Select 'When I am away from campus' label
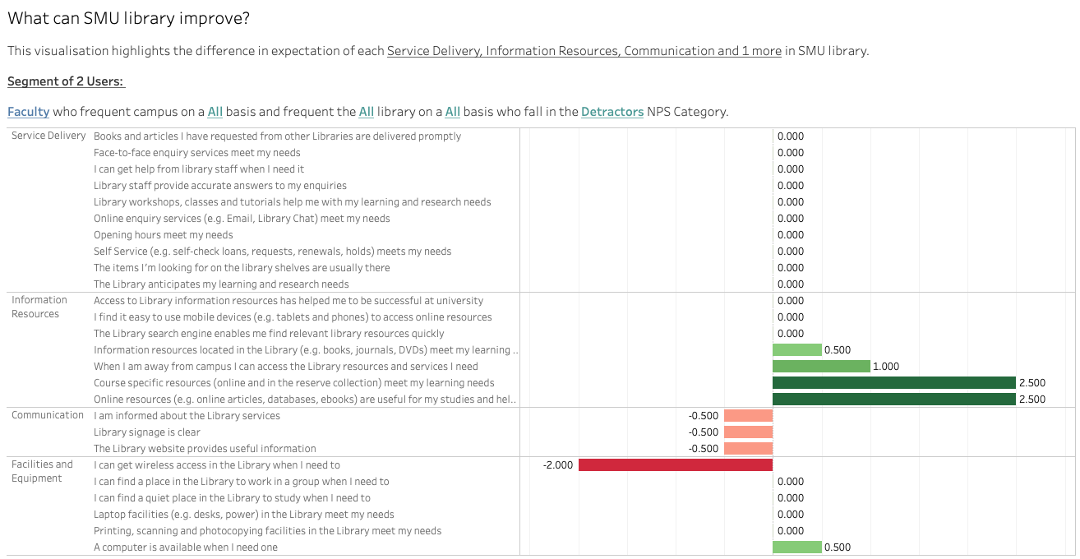This screenshot has width=1080, height=559. click(286, 367)
